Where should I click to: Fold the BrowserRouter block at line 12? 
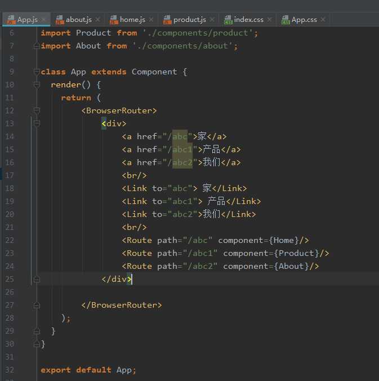tap(37, 111)
